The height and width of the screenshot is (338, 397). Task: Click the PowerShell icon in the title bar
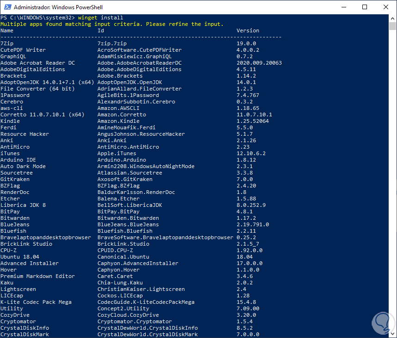[7, 7]
